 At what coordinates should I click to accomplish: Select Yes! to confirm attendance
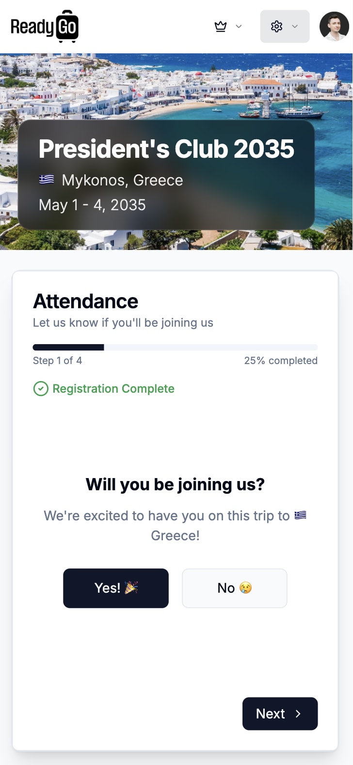tap(115, 588)
